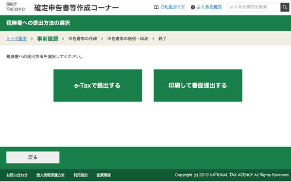Focus the よくある質問を検索 search field
Viewport: 291px width, 182px height.
[x=254, y=7]
